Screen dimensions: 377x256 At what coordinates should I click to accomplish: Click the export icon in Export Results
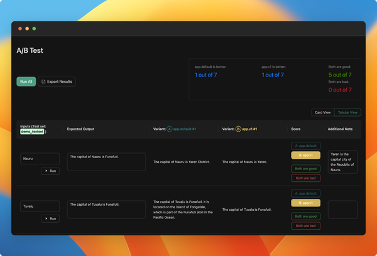click(x=43, y=82)
